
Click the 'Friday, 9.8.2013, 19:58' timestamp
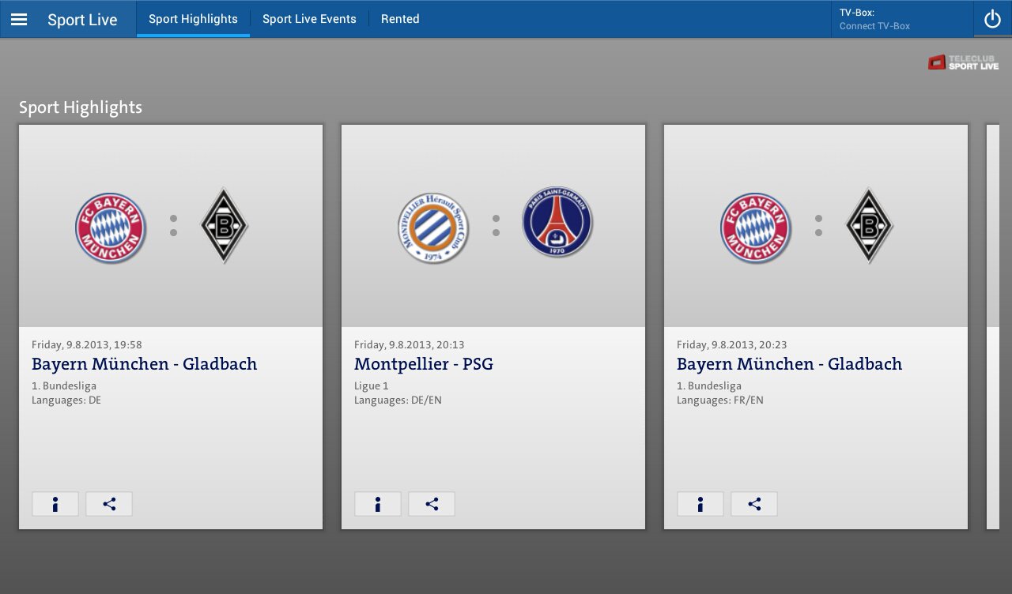click(87, 344)
